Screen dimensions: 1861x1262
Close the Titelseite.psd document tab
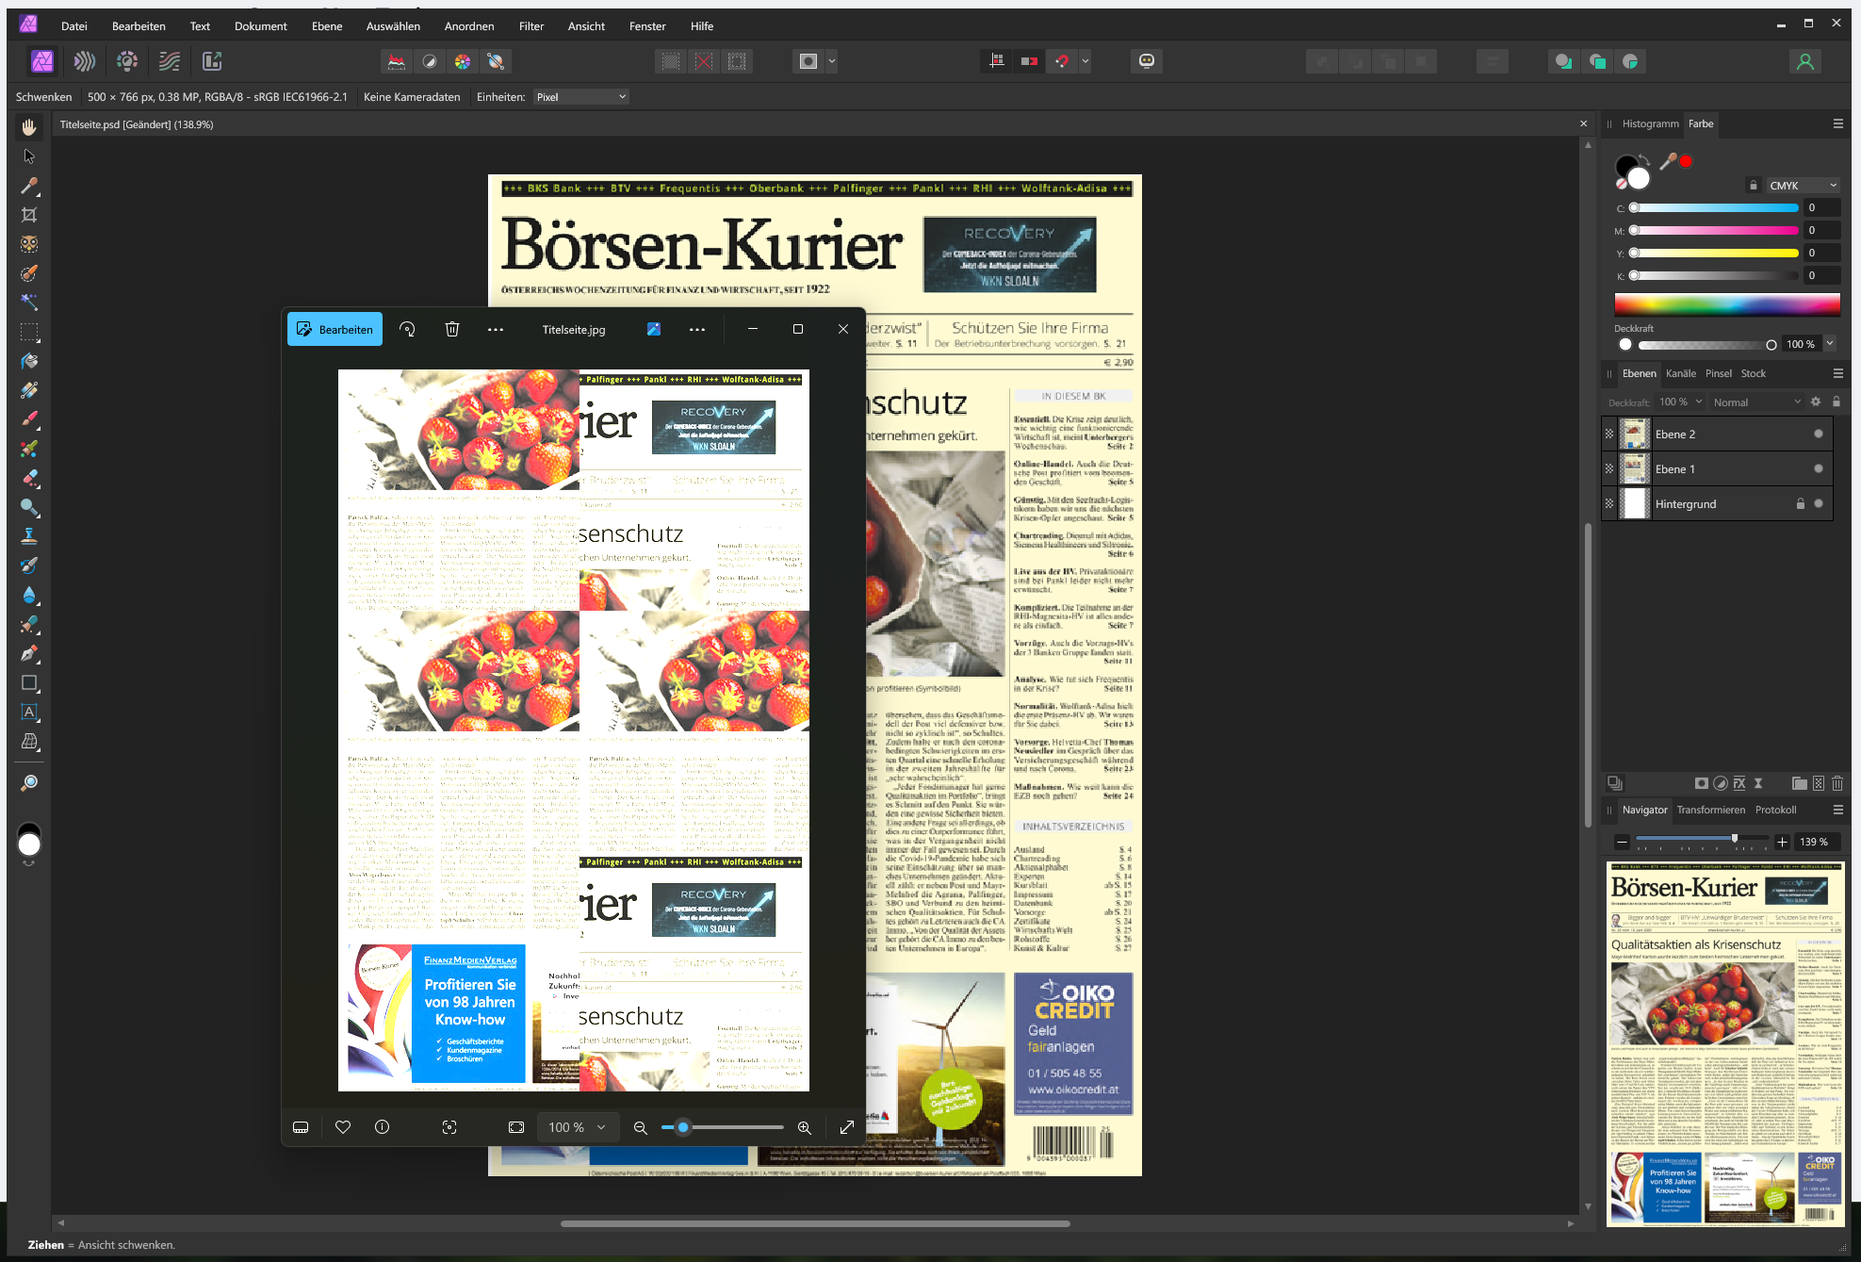[1583, 123]
